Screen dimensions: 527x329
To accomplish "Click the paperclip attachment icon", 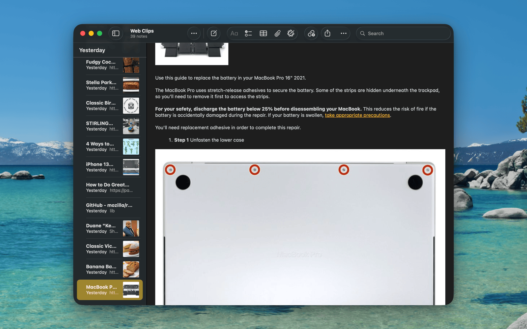I will tap(277, 33).
